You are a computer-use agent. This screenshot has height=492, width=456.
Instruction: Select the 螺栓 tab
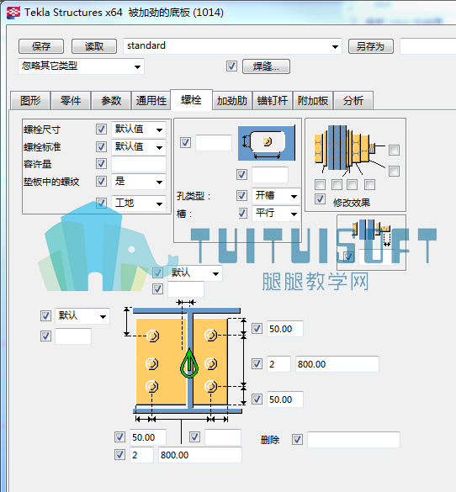coord(191,100)
